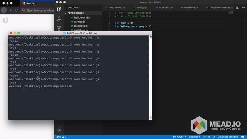
Task: Switch to the numbers.js editor tab
Action: [164, 8]
